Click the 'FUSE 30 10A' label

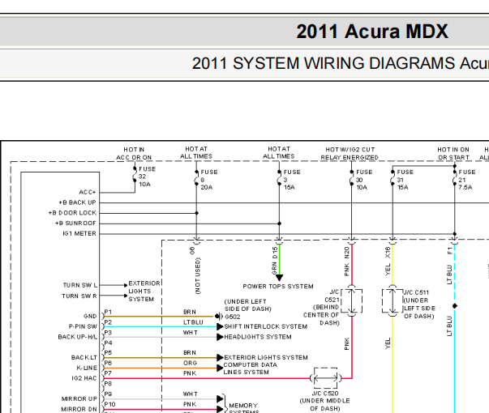(x=363, y=180)
